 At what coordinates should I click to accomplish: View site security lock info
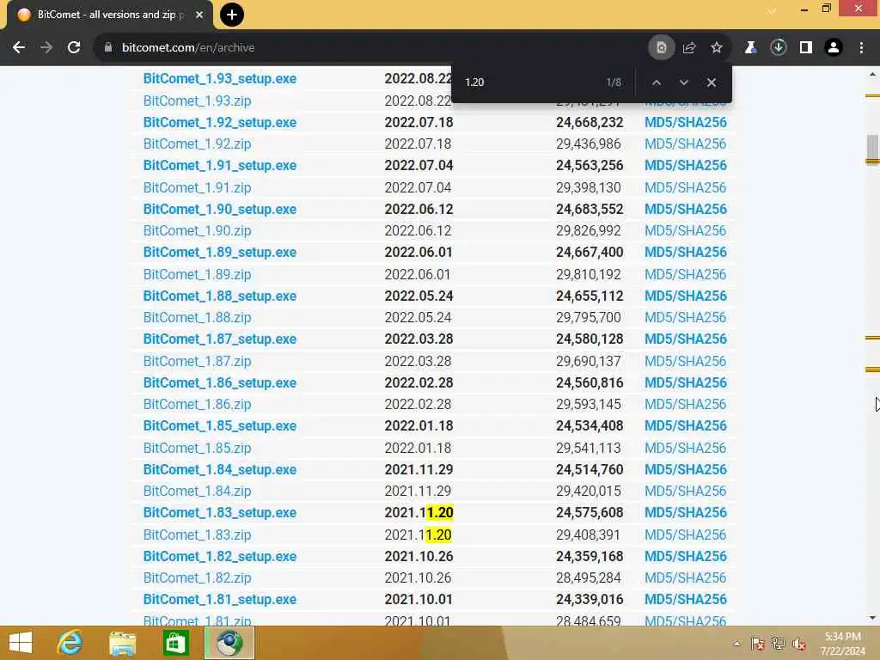click(x=108, y=48)
